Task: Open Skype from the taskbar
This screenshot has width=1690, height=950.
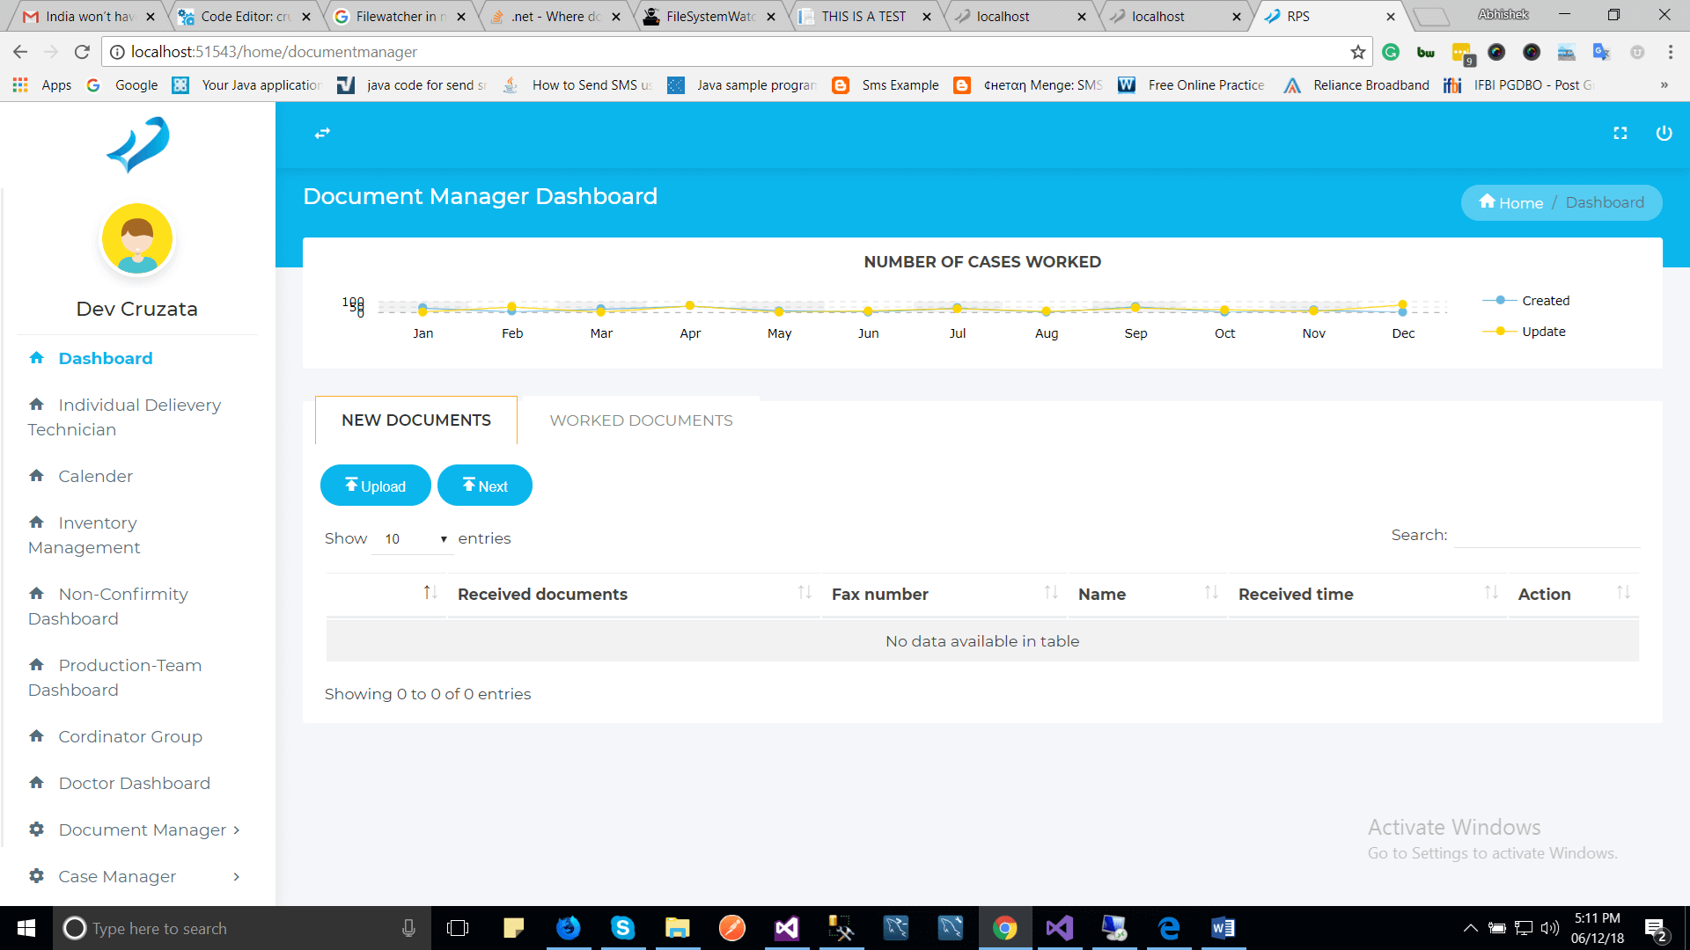Action: [x=622, y=928]
